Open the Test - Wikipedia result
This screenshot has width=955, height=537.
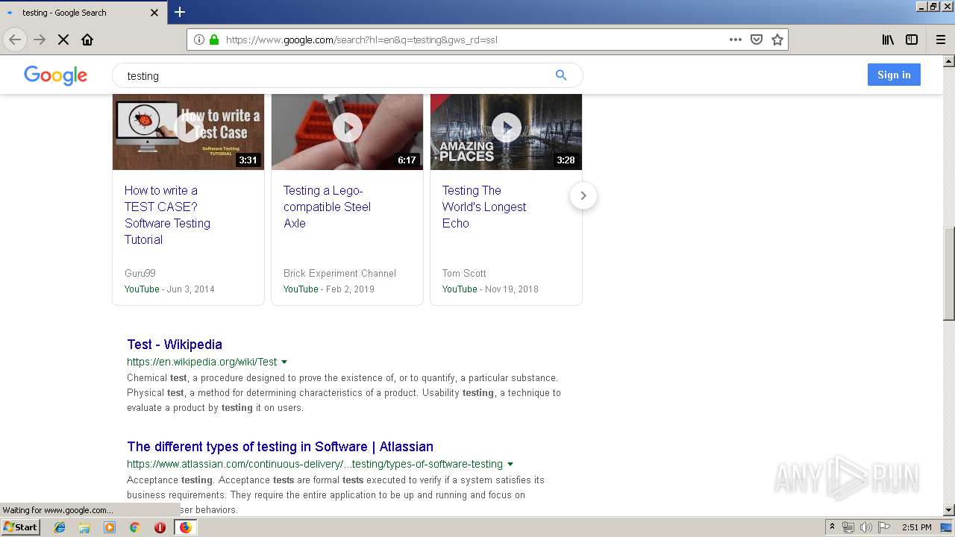[175, 345]
